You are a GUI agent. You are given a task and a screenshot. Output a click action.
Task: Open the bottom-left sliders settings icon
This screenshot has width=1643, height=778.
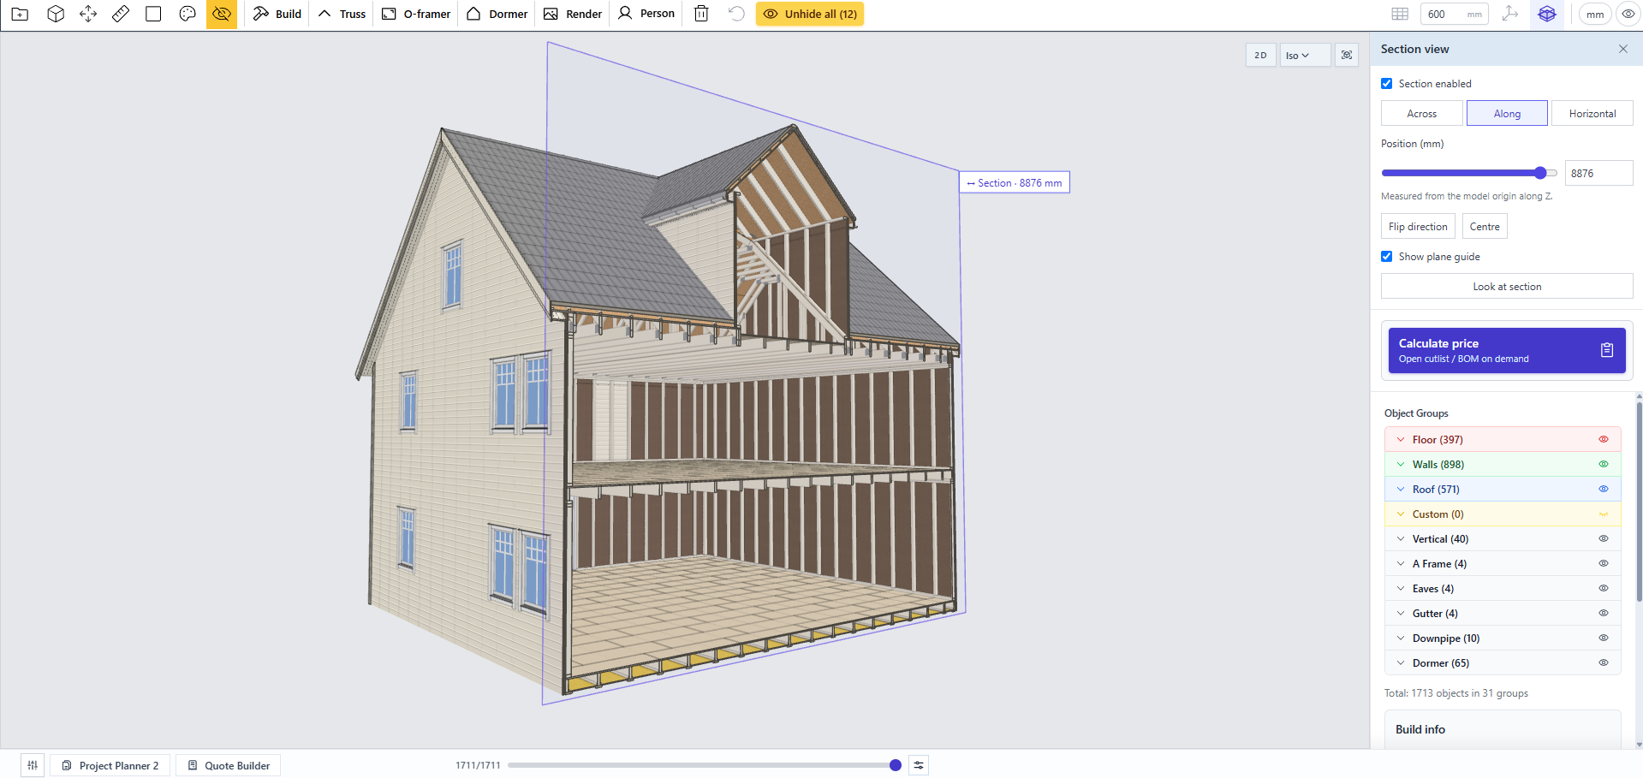(33, 765)
